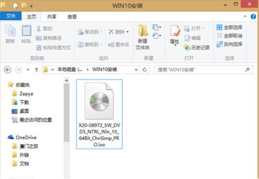This screenshot has width=259, height=179.
Task: Expand the Delete (删除) dropdown arrow
Action: [127, 32]
